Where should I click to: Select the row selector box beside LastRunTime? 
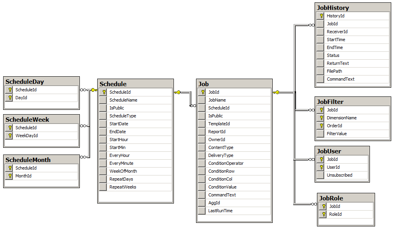coord(202,211)
